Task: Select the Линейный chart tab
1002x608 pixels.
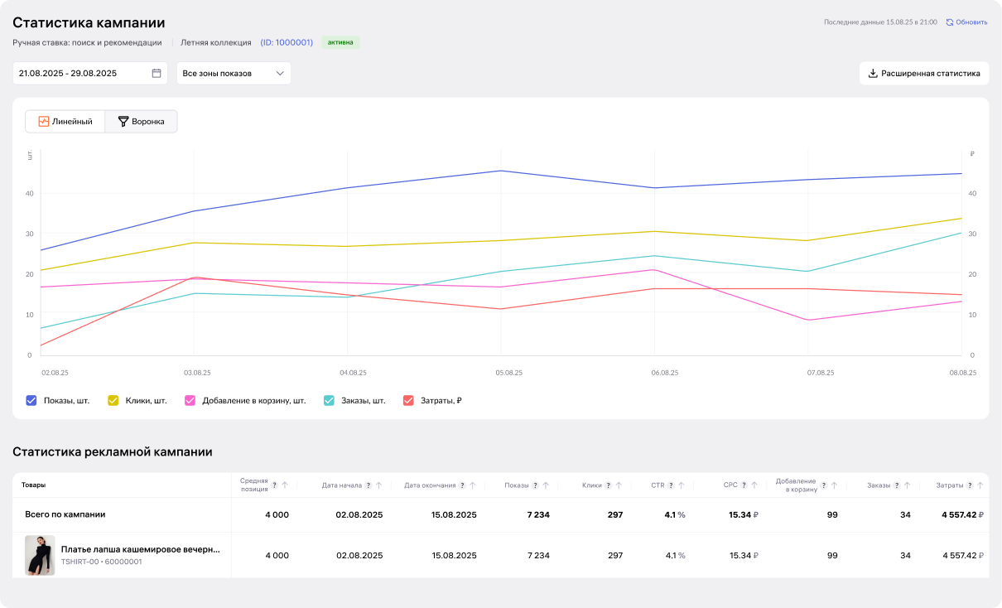Action: (x=65, y=122)
